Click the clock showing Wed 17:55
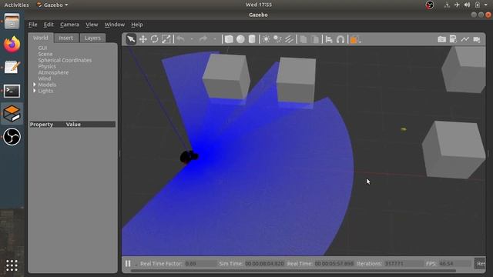This screenshot has height=277, width=493. pos(259,5)
